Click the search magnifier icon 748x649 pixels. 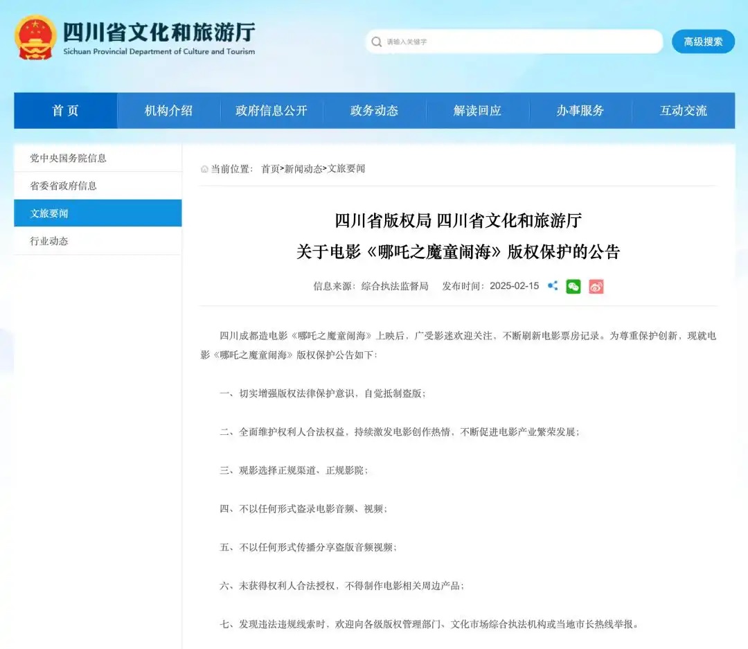[x=376, y=42]
